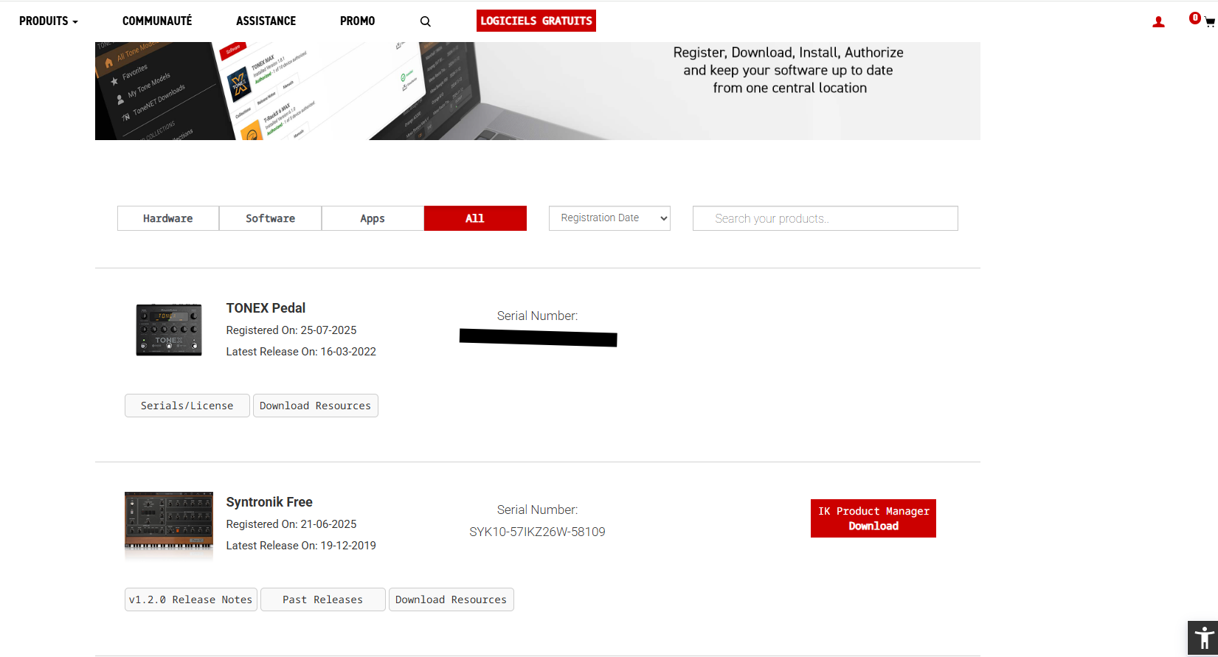Viewport: 1218px width, 657px height.
Task: Open Download Resources for TONEX Pedal
Action: pos(316,406)
